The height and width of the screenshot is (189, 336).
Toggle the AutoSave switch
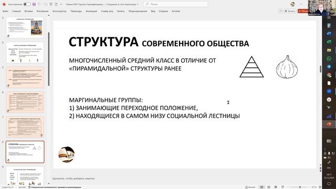27,4
